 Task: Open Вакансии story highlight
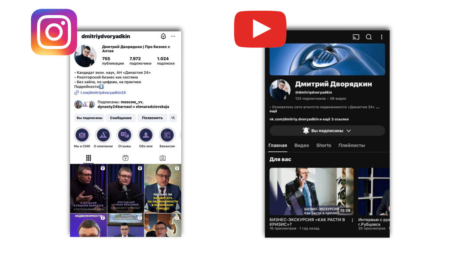click(x=167, y=135)
